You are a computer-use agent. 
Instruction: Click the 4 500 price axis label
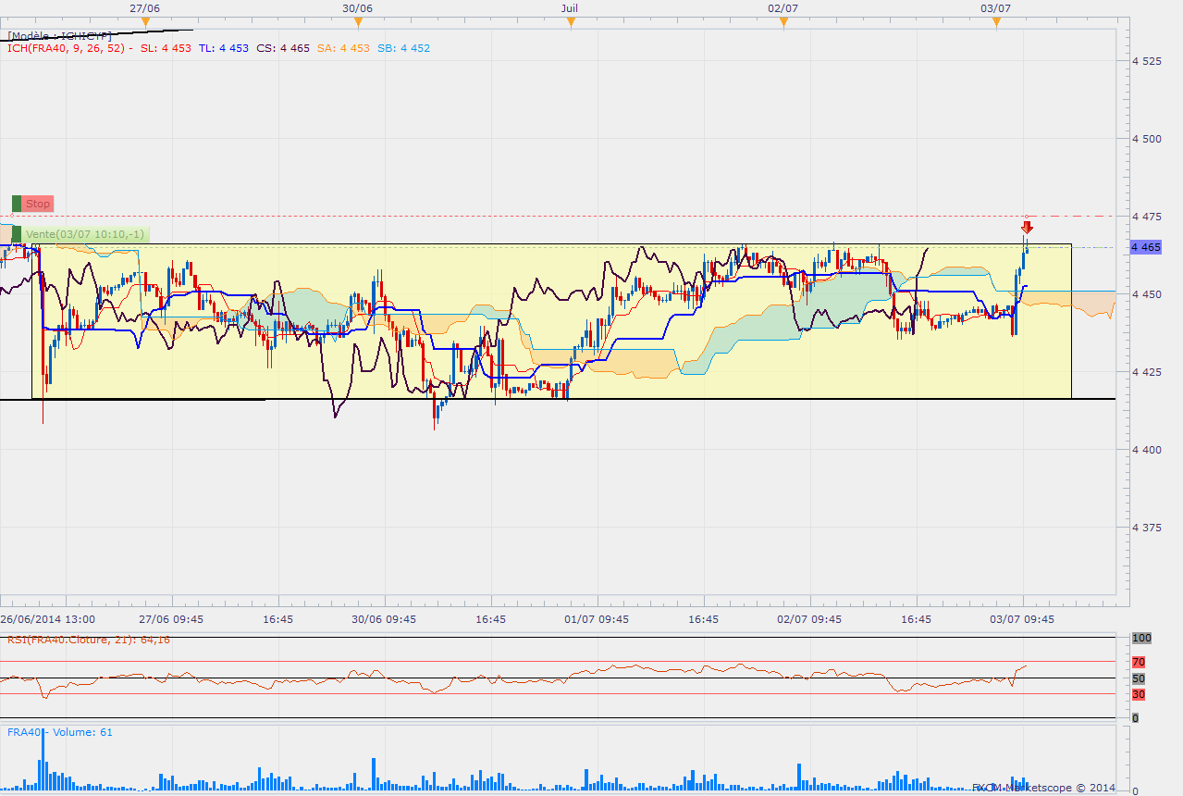point(1147,139)
